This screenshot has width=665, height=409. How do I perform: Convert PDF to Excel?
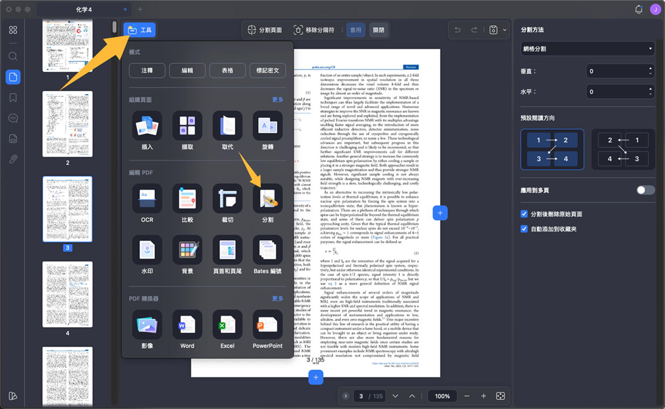click(228, 324)
